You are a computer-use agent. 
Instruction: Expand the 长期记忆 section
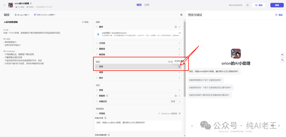pyautogui.click(x=97, y=101)
